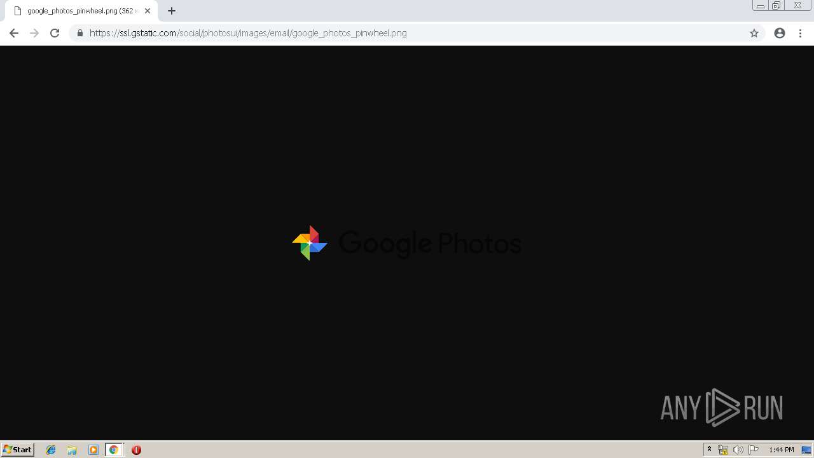Open the Action Center flag icon
The image size is (814, 458).
click(754, 450)
